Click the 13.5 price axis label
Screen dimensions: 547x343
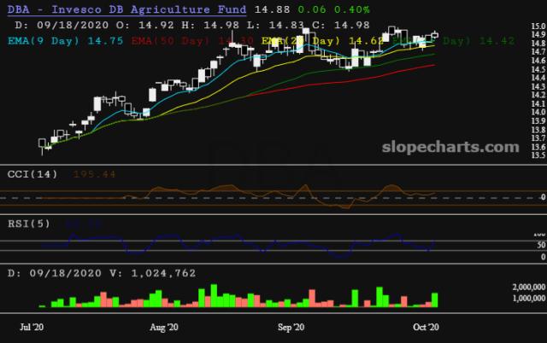pos(538,155)
